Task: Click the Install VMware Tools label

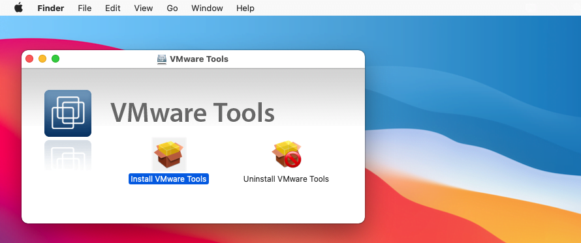Action: click(168, 179)
